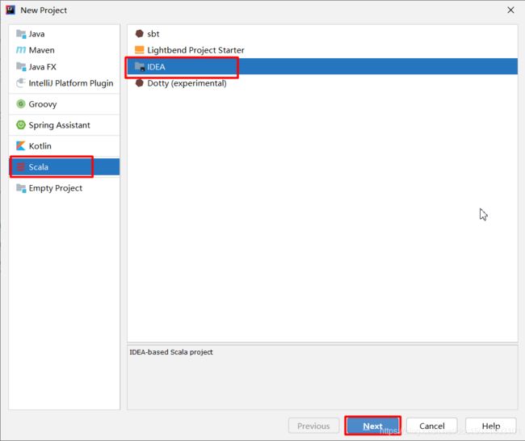Image resolution: width=525 pixels, height=441 pixels.
Task: Select Java project type
Action: tap(65, 34)
